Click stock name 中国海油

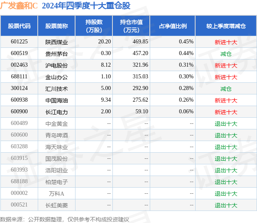[x=57, y=100]
